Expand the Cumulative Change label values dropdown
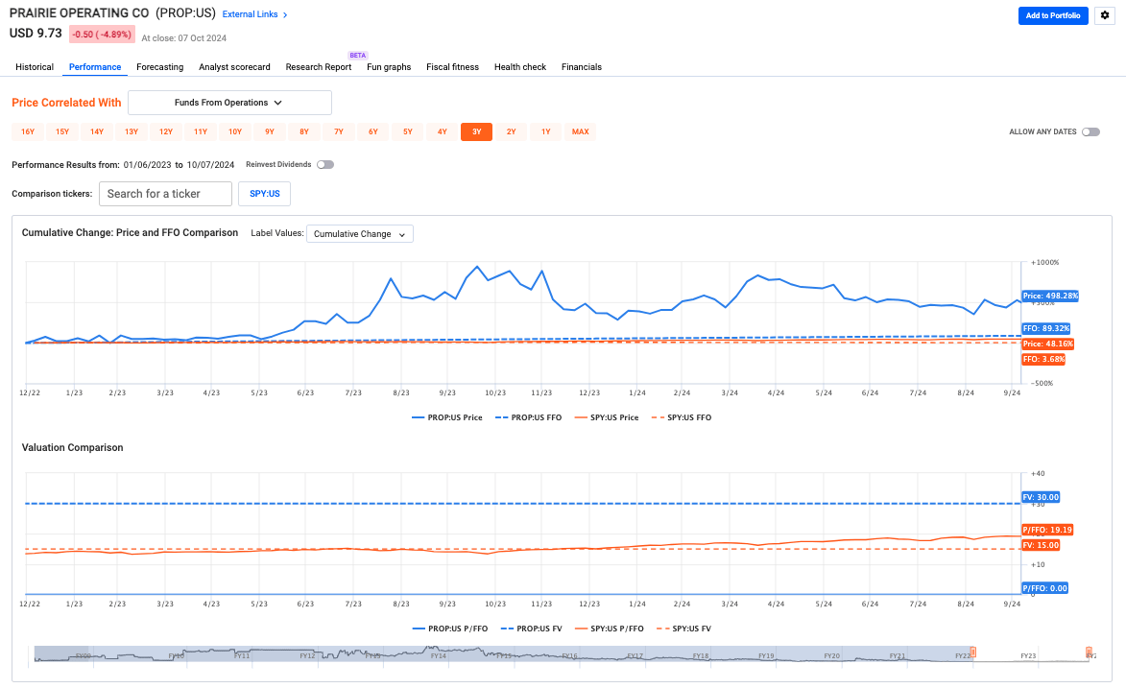Viewport: 1126px width, 688px height. (x=359, y=234)
